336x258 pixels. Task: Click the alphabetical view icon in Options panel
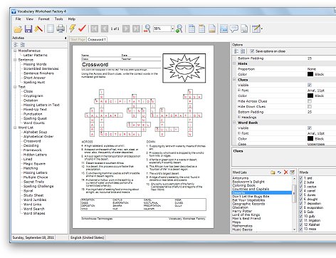[x=243, y=51]
